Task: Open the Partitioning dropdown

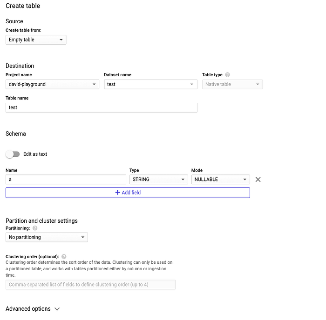Action: coord(47,237)
